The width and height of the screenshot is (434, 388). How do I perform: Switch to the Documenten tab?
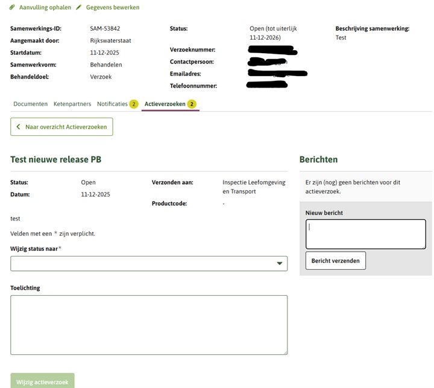(31, 104)
